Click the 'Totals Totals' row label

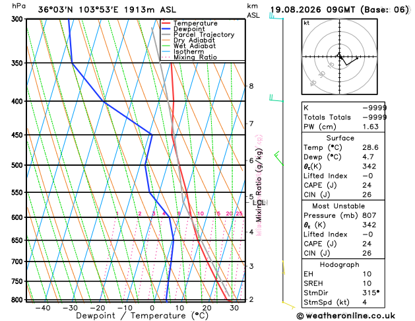coord(327,118)
